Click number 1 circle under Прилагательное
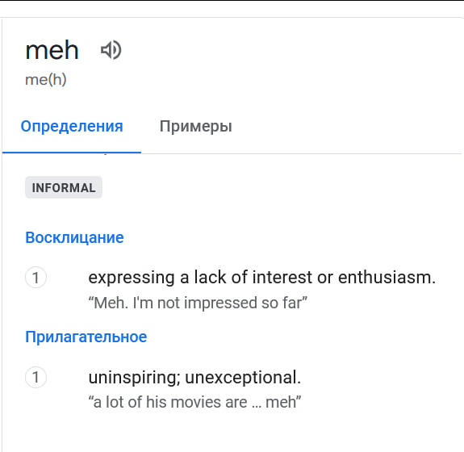The width and height of the screenshot is (464, 452). 36,377
